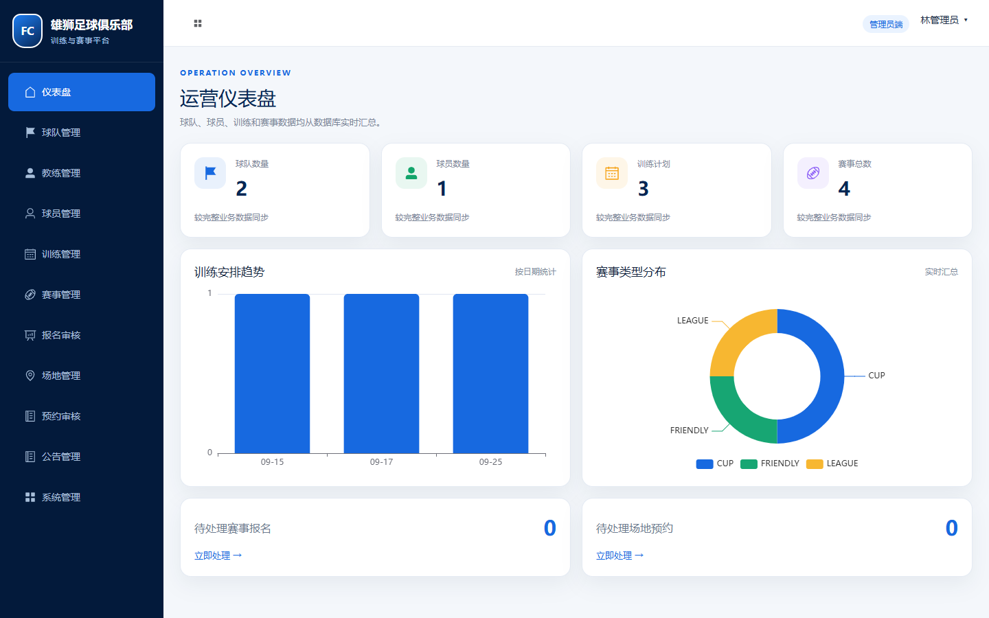Toggle the FRIENDLY legend item
The height and width of the screenshot is (618, 989).
[770, 463]
